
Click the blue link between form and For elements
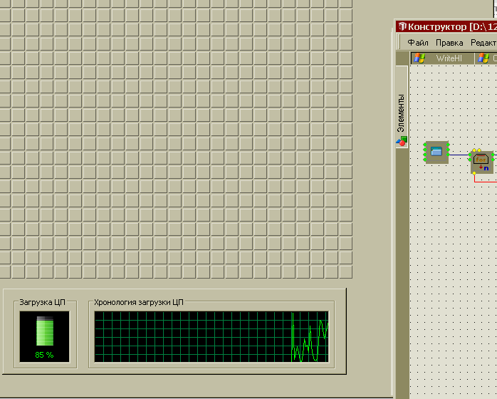coord(459,155)
